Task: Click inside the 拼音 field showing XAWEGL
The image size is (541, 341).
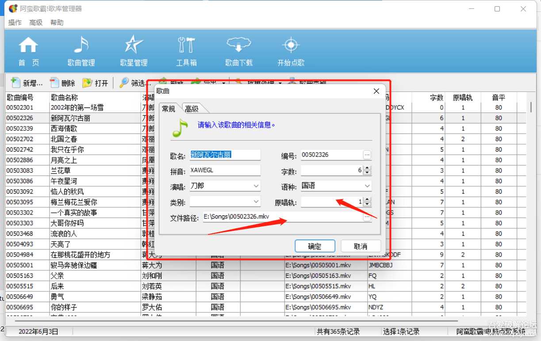Action: [x=225, y=170]
